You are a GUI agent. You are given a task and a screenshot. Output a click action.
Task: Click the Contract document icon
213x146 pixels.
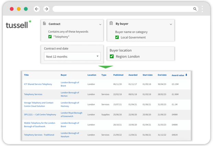click(45, 24)
